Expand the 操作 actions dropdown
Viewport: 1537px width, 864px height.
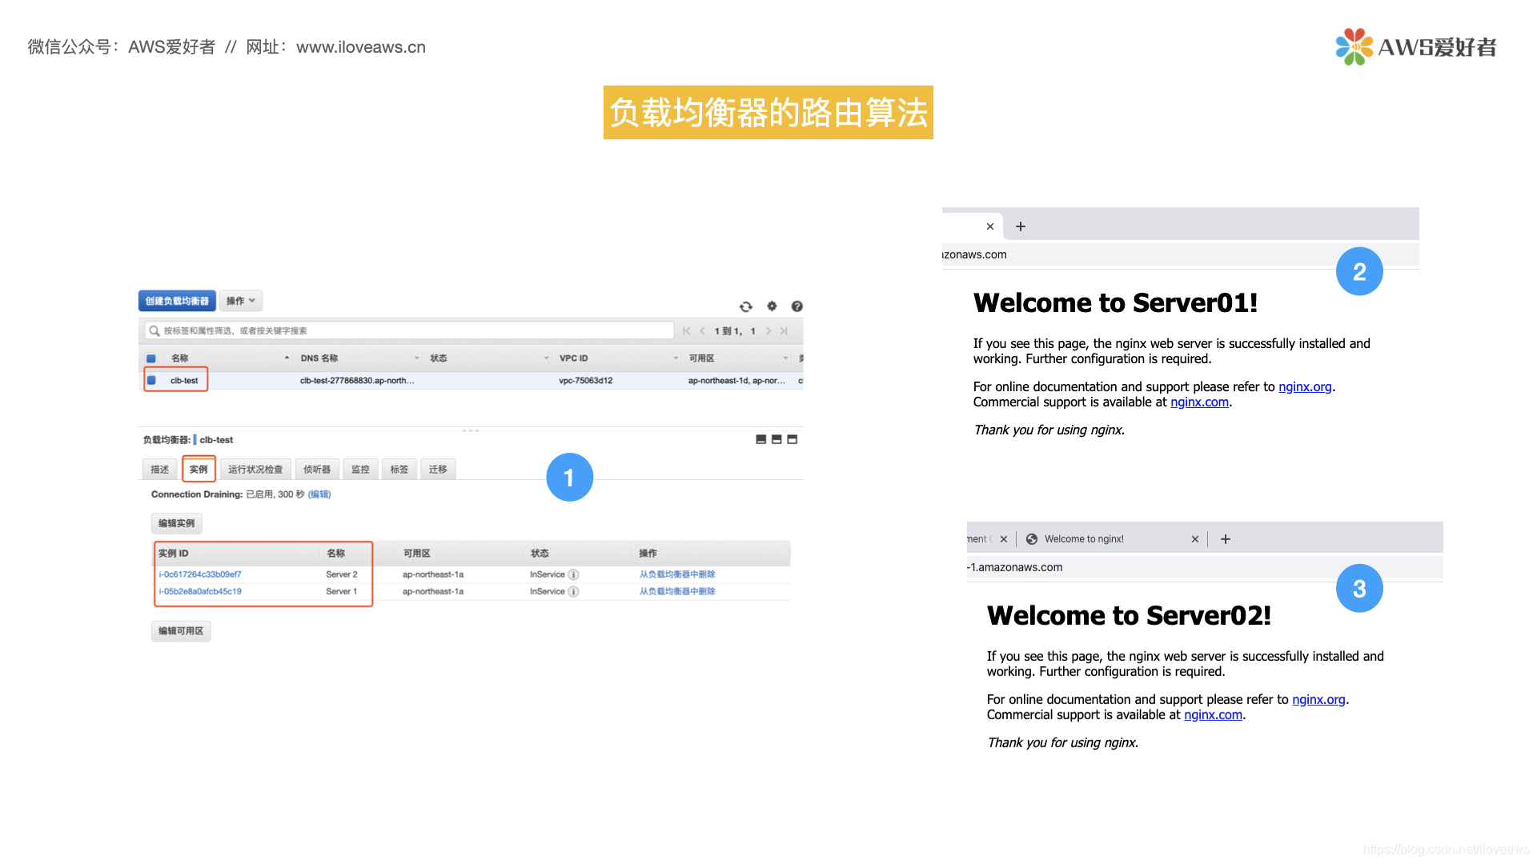(x=240, y=301)
